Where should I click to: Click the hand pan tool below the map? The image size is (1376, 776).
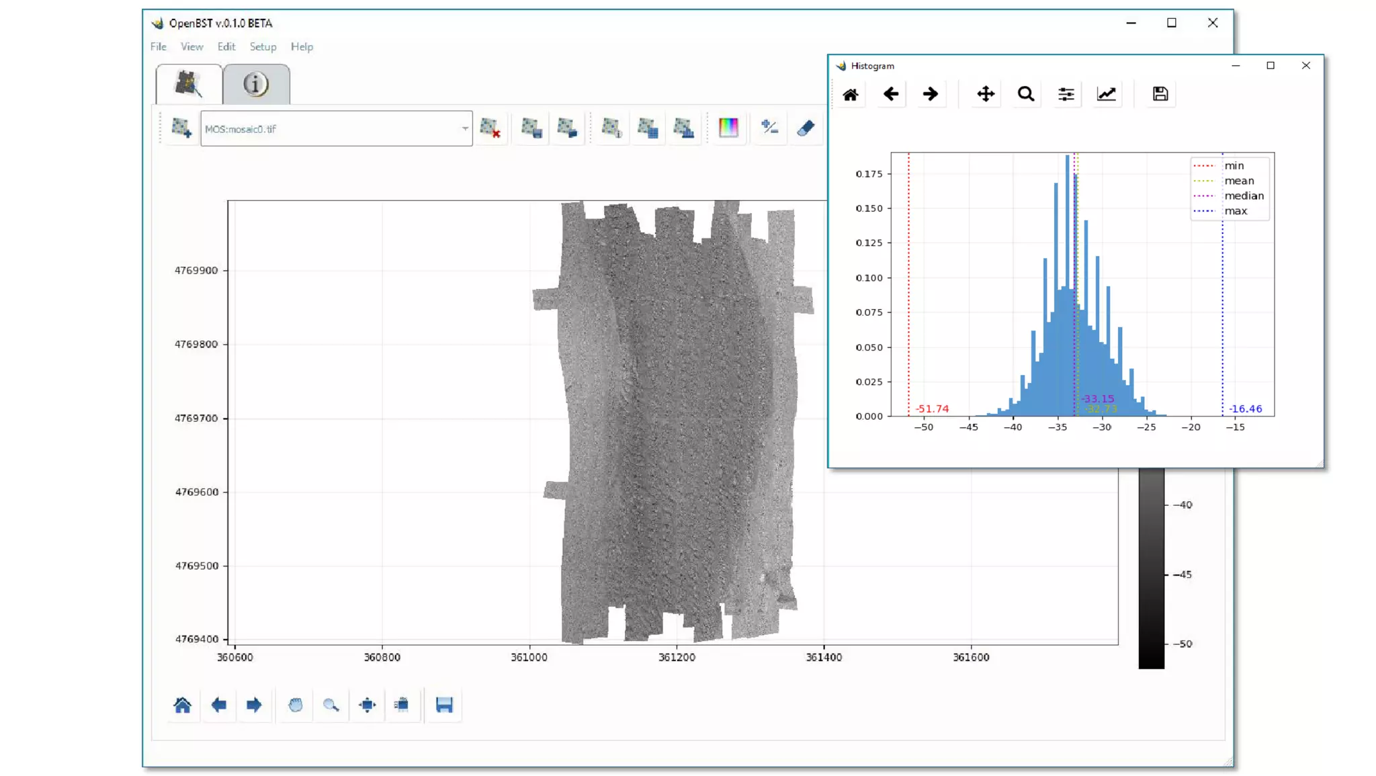(295, 705)
